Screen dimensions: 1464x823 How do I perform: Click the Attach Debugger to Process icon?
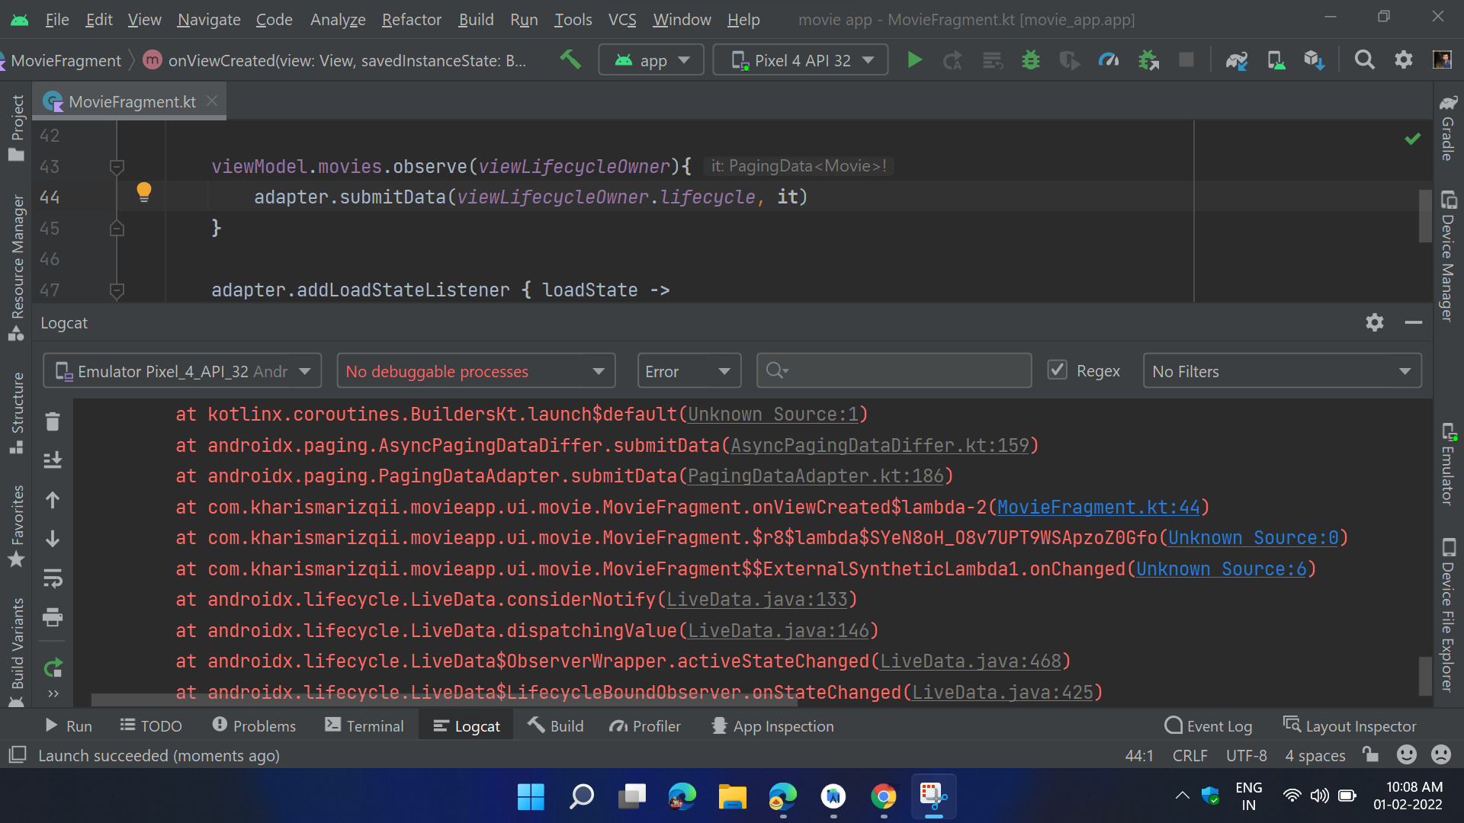click(x=1148, y=59)
